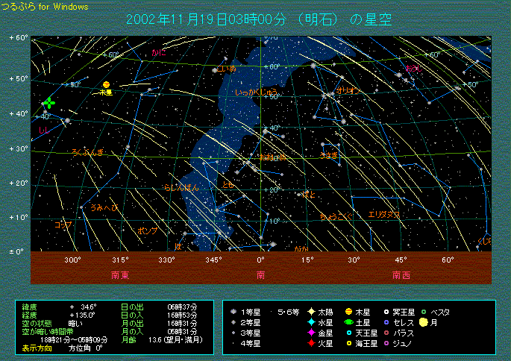Click the らしんばん constellation label
Image resolution: width=511 pixels, height=361 pixels.
coord(181,188)
